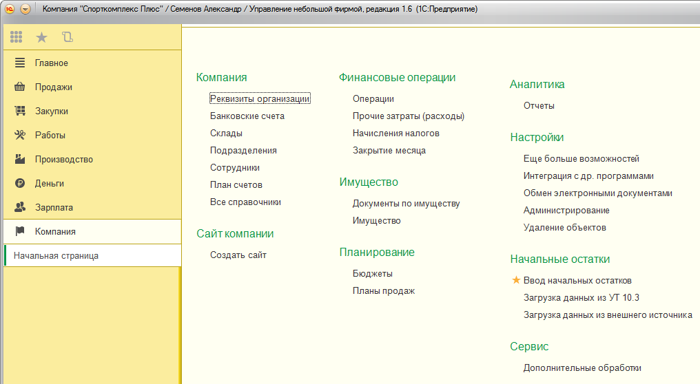Image resolution: width=700 pixels, height=384 pixels.
Task: Open the Закупки section
Action: click(52, 111)
